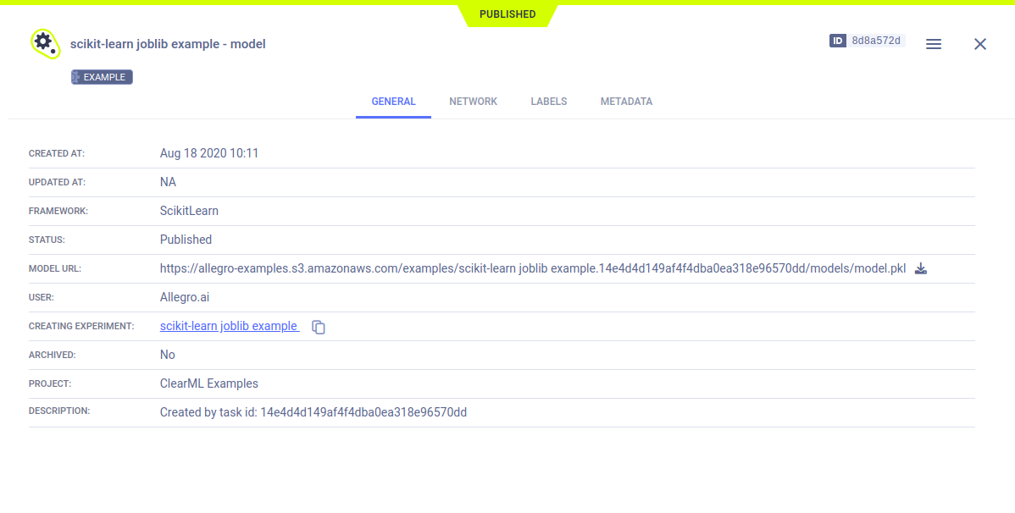The height and width of the screenshot is (513, 1015).
Task: View the Metadata tab
Action: 626,102
